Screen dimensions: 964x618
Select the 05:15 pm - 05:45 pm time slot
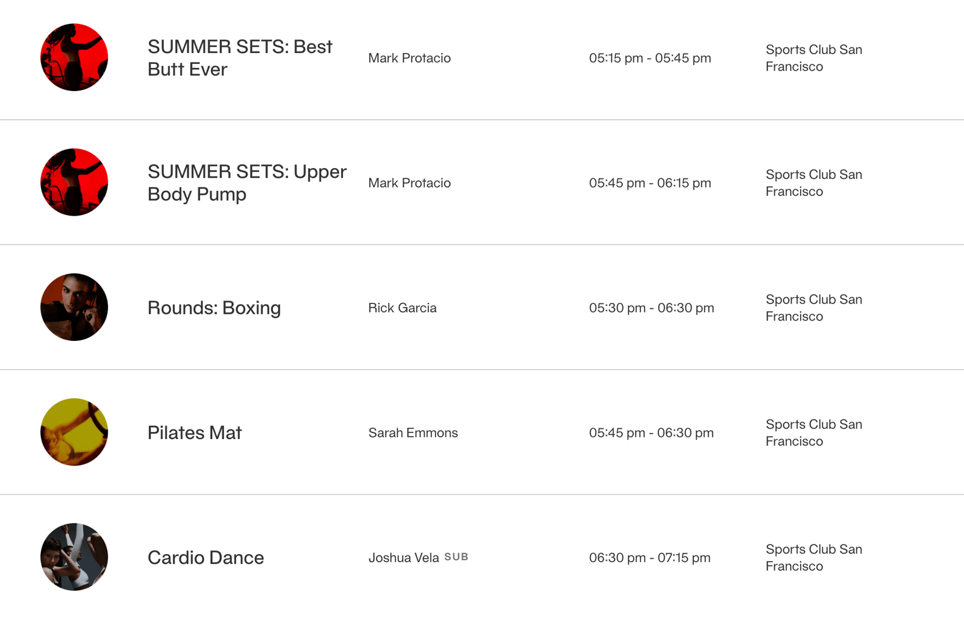click(649, 58)
